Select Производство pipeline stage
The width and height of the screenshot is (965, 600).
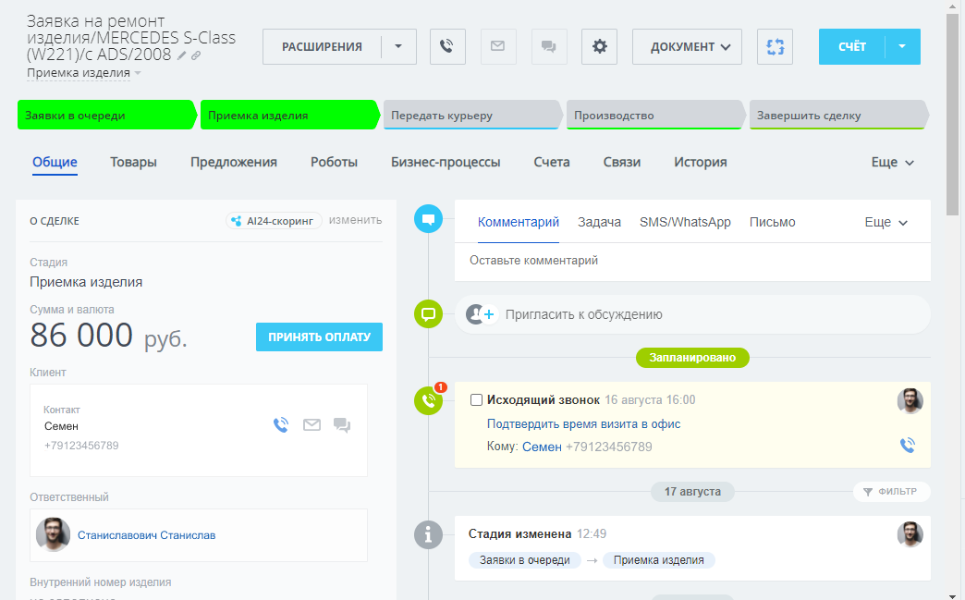tap(655, 115)
